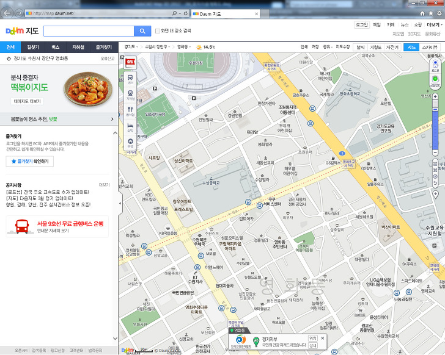The height and width of the screenshot is (355, 445).
Task: Open the 경기도 province dropdown
Action: [131, 47]
